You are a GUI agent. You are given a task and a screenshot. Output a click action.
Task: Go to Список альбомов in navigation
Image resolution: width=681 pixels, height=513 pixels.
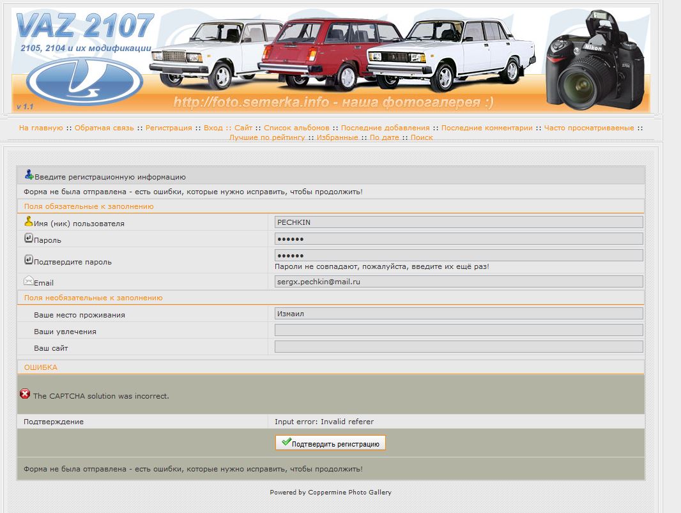[296, 128]
